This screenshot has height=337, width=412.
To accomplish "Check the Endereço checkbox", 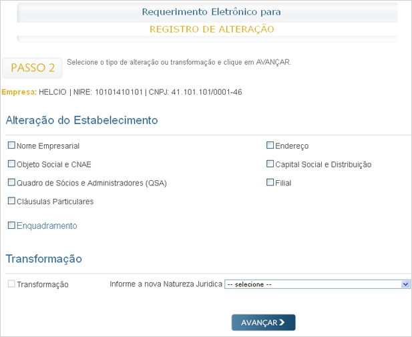I will point(270,145).
